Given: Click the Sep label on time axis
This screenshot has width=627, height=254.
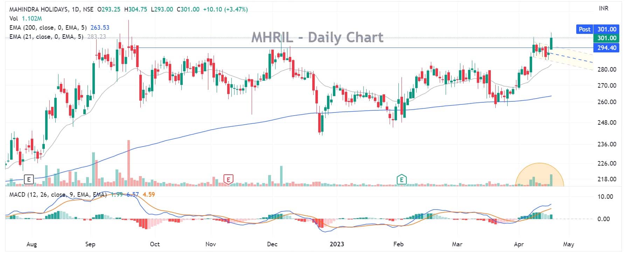Looking at the screenshot, I should coord(90,244).
